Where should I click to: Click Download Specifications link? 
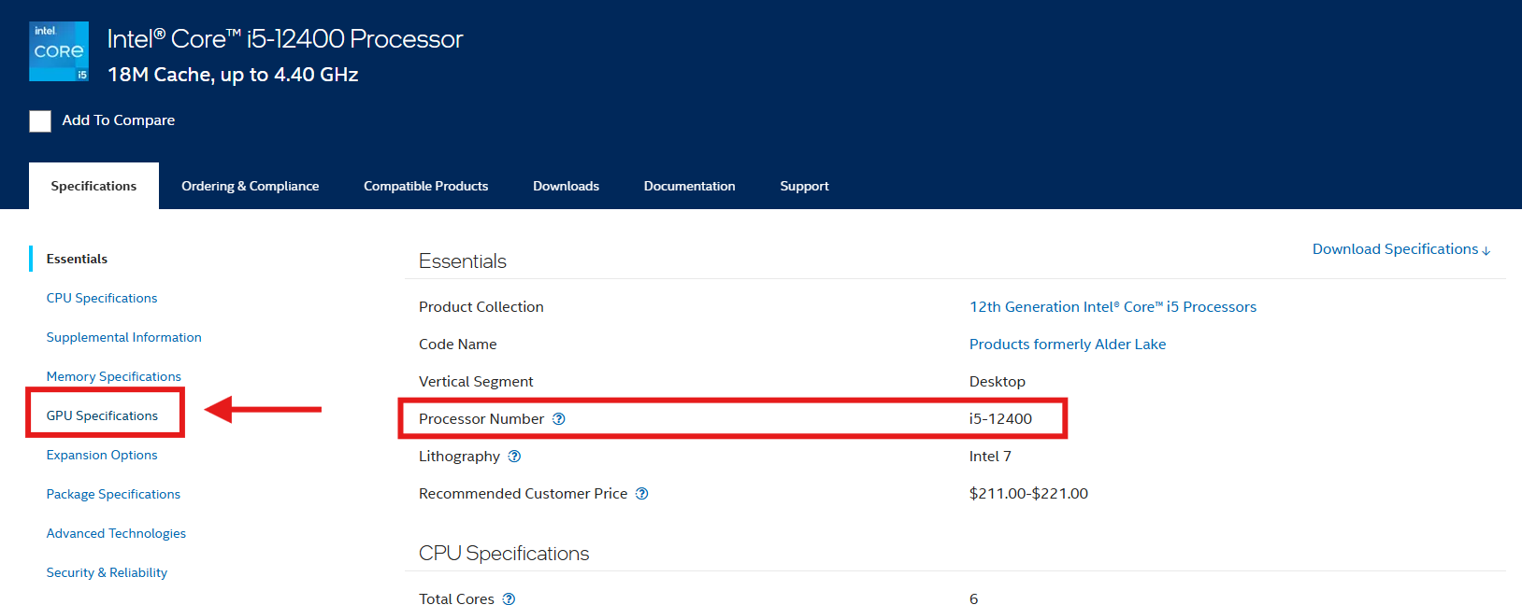(1400, 249)
